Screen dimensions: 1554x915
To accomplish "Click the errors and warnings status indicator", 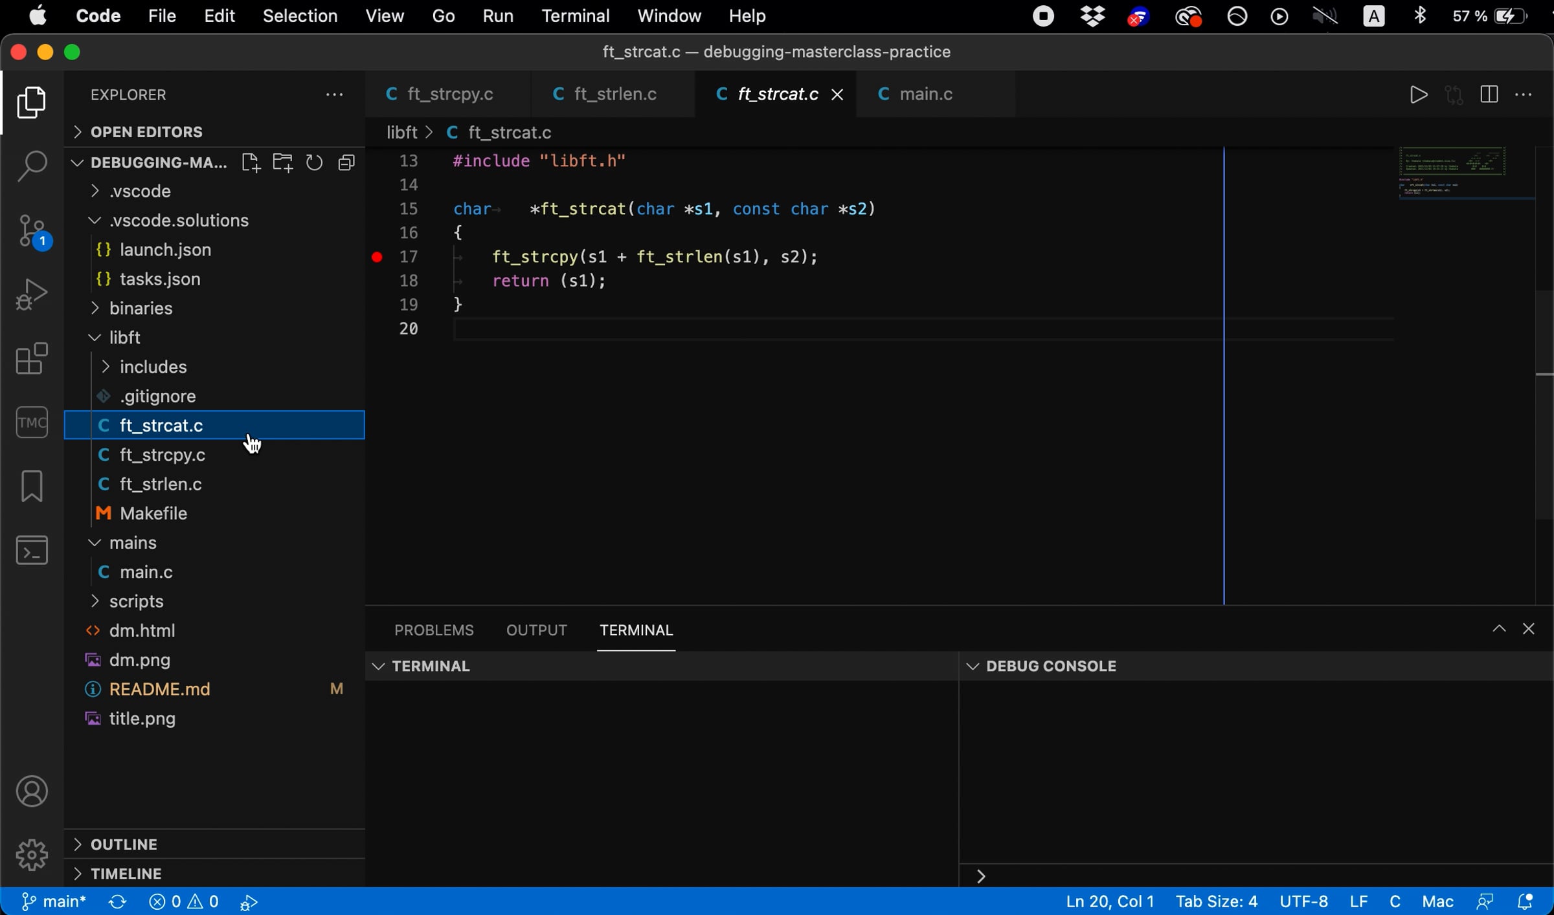I will click(184, 901).
